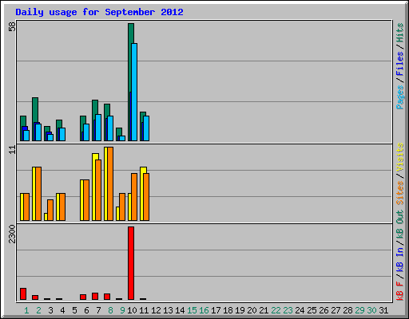The image size is (409, 319).
Task: Select day label "13" on the x-axis
Action: click(x=168, y=310)
